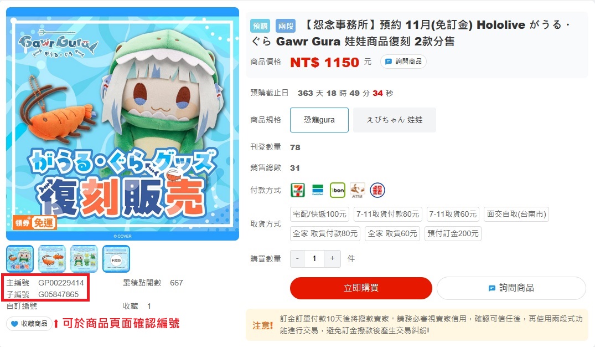Click the 預購 tag label
Image resolution: width=595 pixels, height=347 pixels.
(x=260, y=26)
